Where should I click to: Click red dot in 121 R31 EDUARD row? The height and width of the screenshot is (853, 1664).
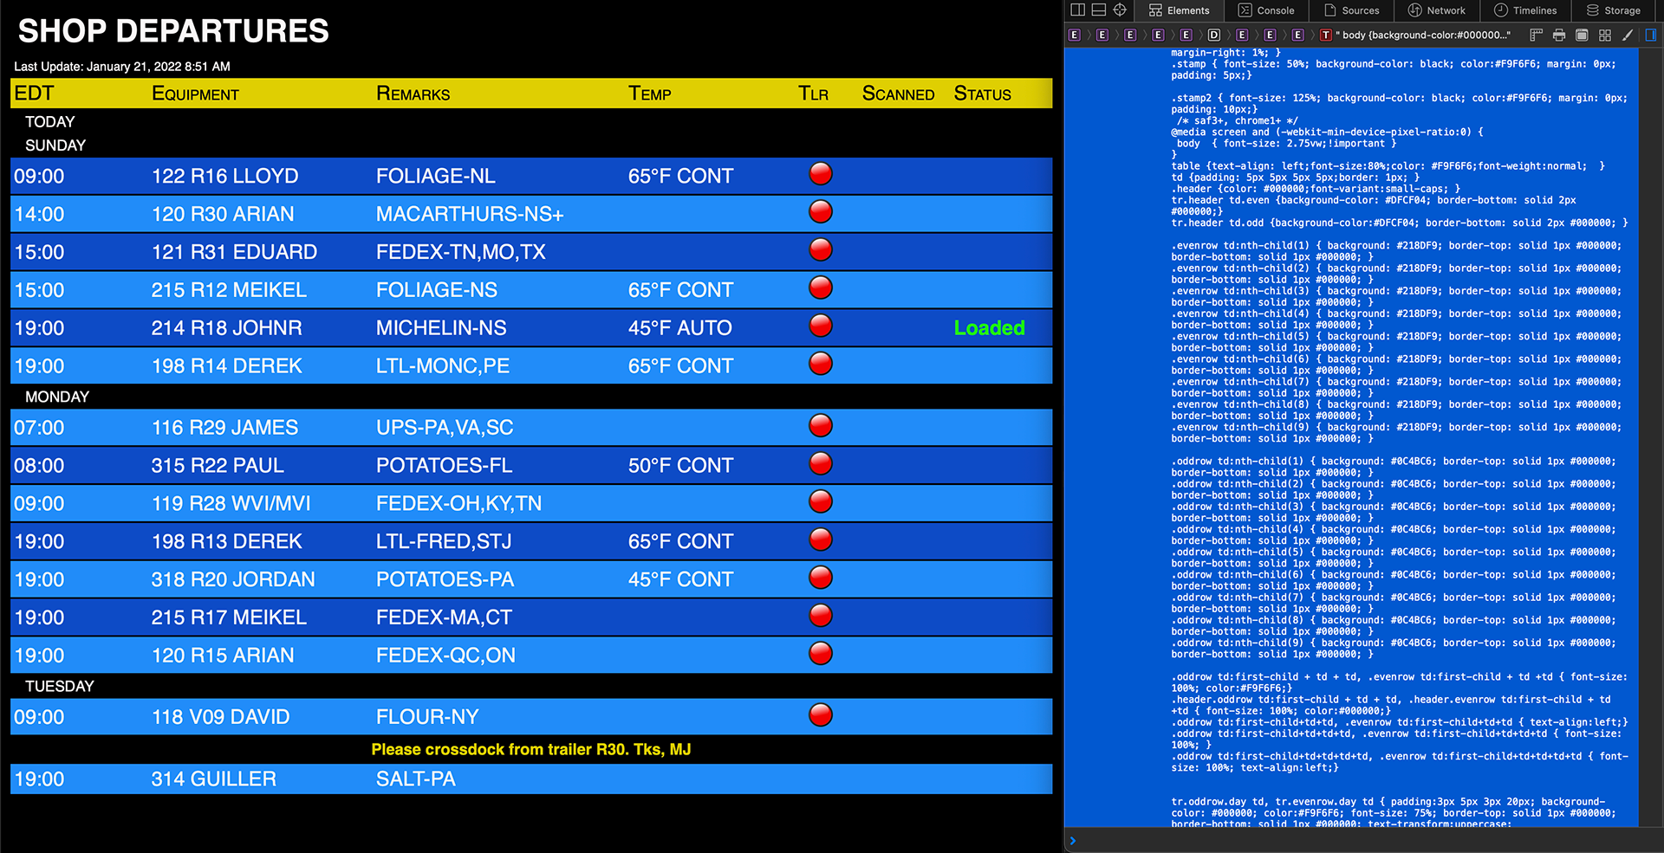click(821, 249)
